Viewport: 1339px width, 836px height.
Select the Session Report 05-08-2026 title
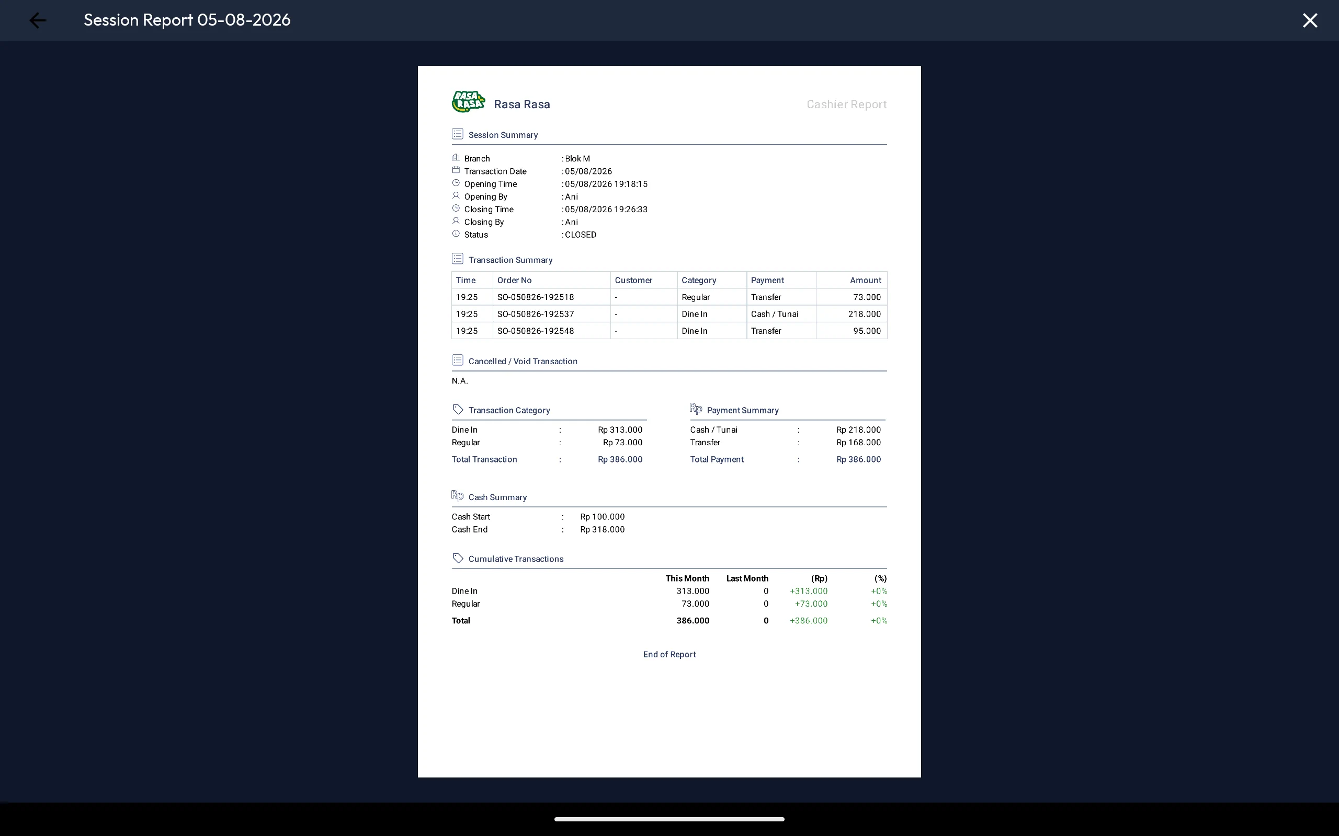(187, 20)
